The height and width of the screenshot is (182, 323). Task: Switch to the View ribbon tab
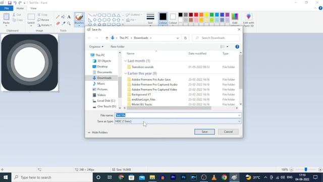33,8
